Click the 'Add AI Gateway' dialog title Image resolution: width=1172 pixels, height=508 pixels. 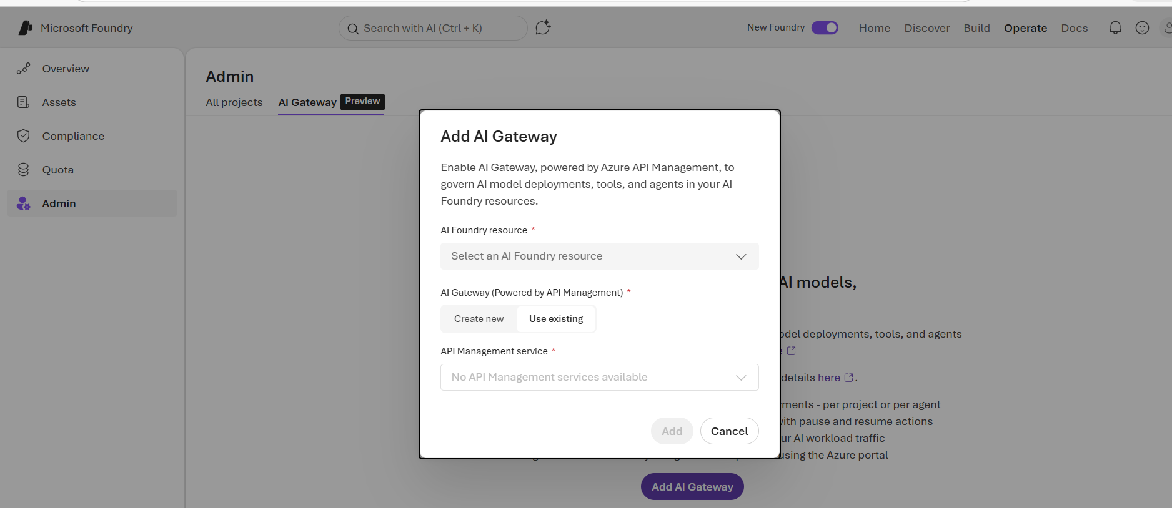click(499, 137)
